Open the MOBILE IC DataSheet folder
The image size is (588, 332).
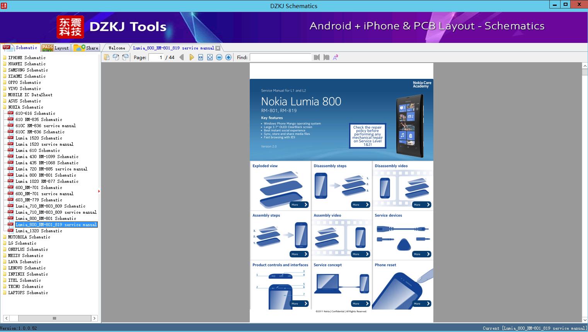tap(30, 95)
